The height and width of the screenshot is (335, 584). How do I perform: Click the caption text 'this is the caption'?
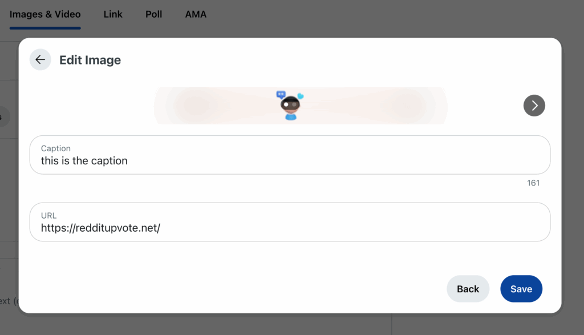[x=84, y=160]
